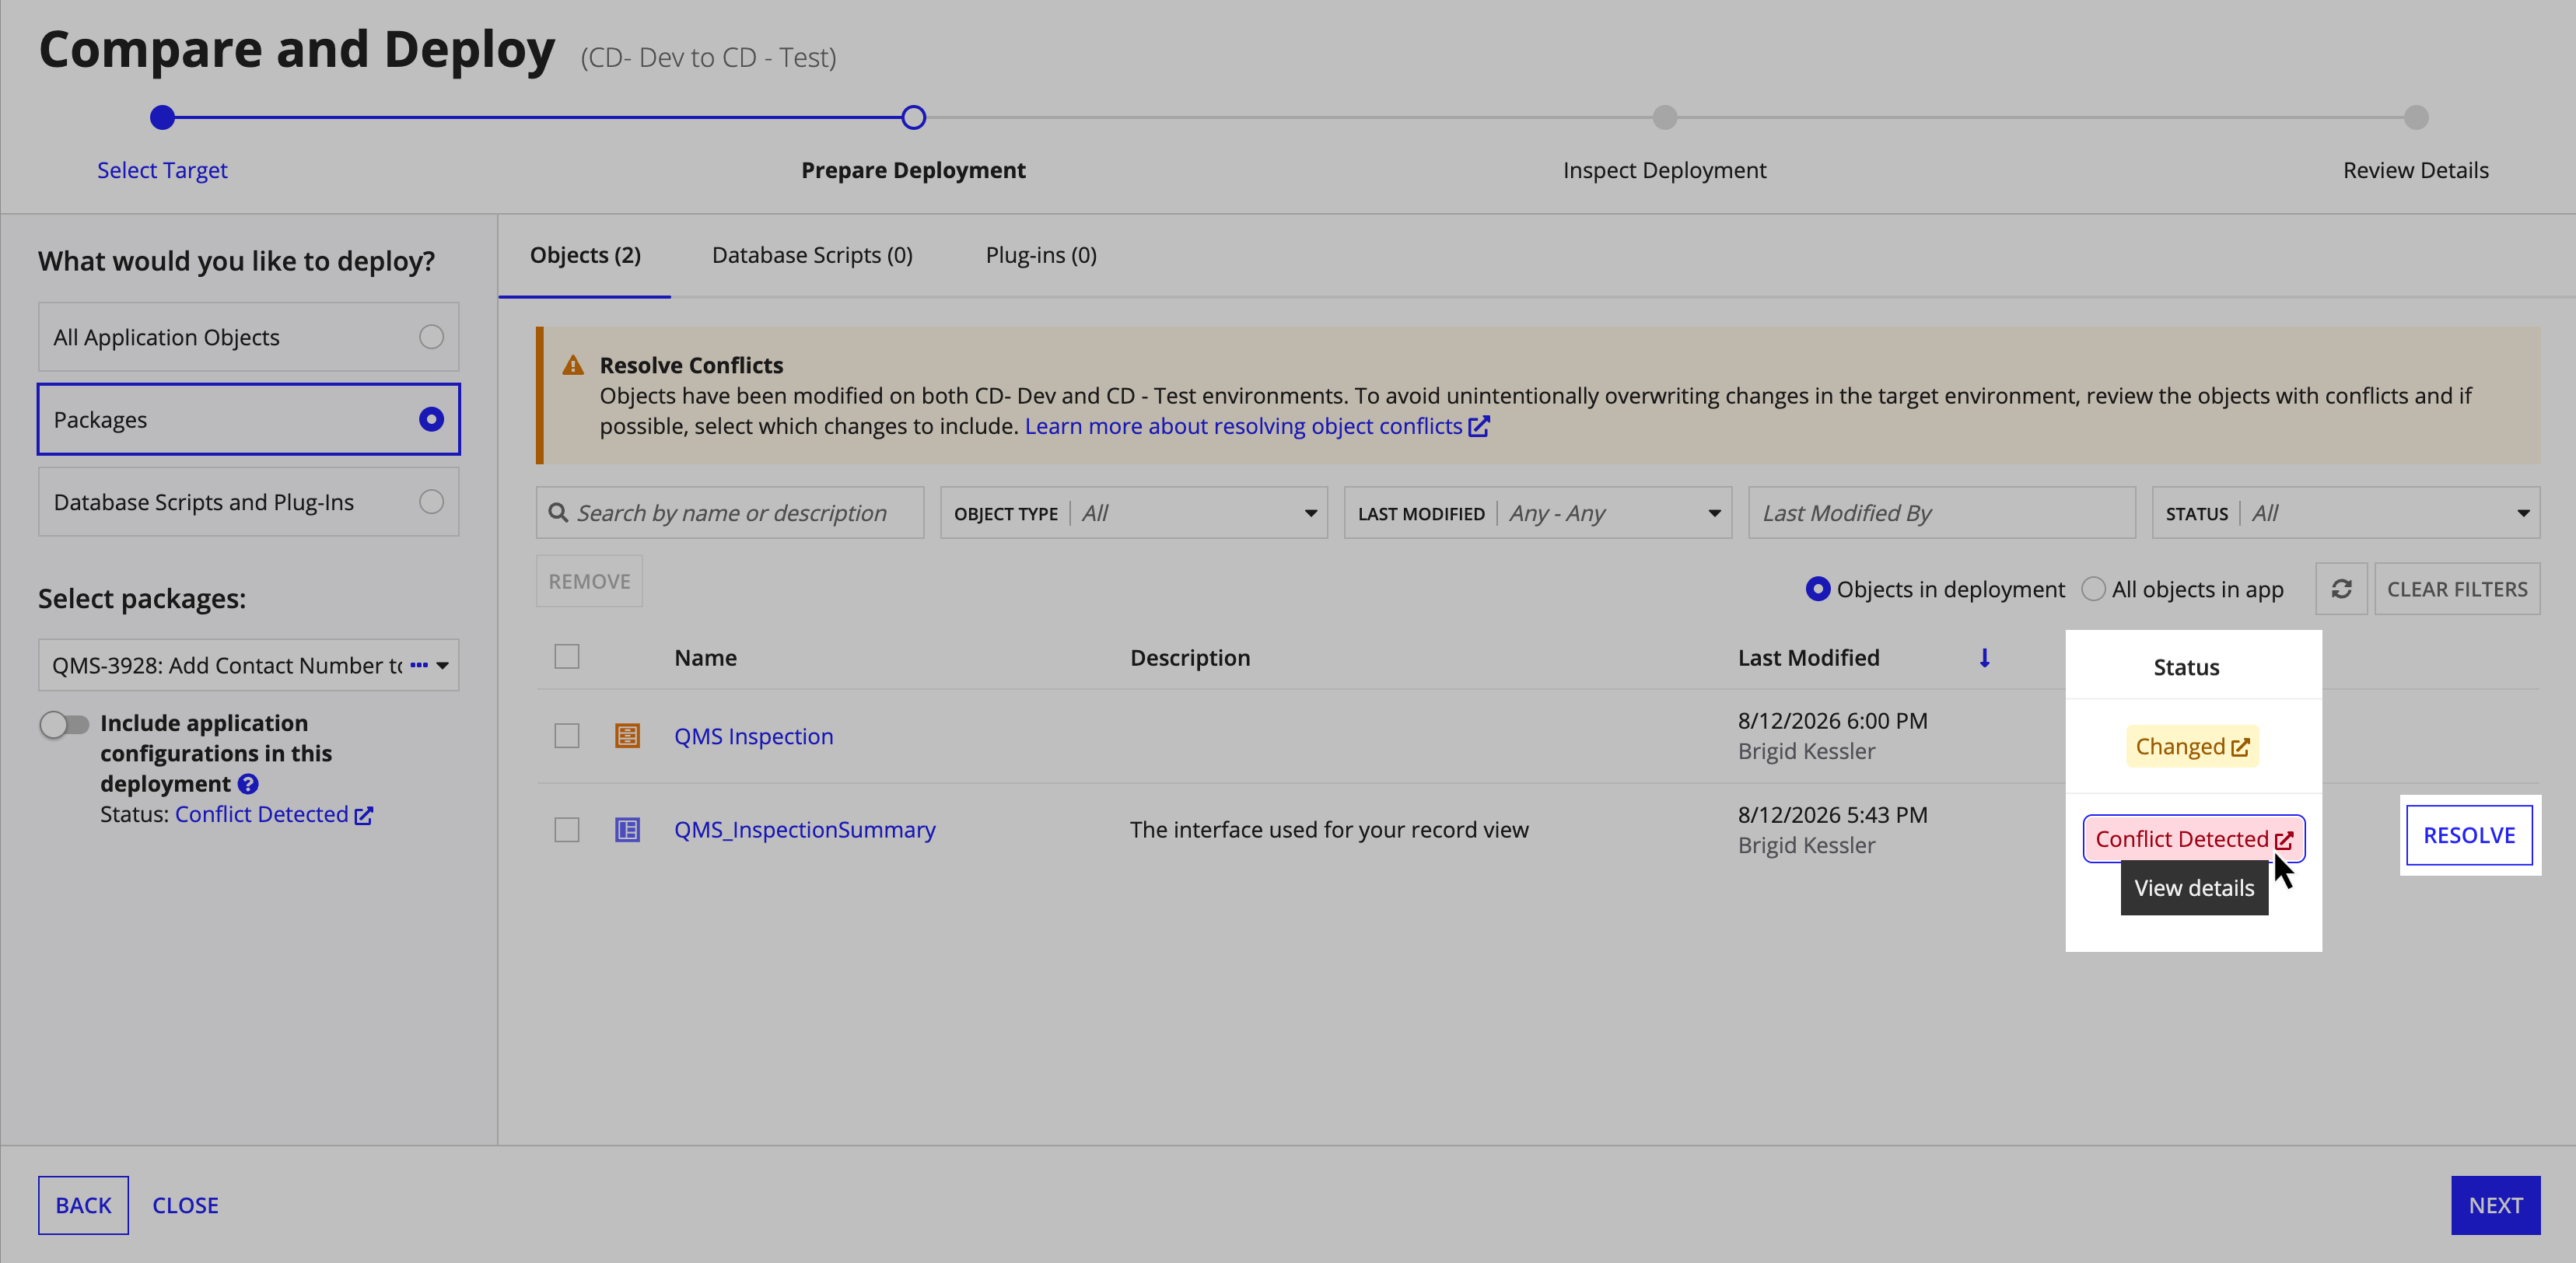Click the Last Modified By input field
Screen dimensions: 2576x1263
coord(1942,513)
